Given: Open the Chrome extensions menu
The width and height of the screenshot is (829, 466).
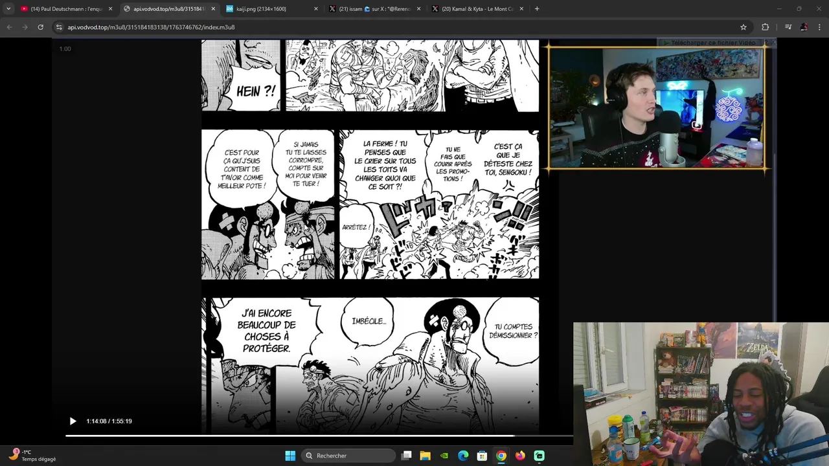Looking at the screenshot, I should tap(766, 27).
